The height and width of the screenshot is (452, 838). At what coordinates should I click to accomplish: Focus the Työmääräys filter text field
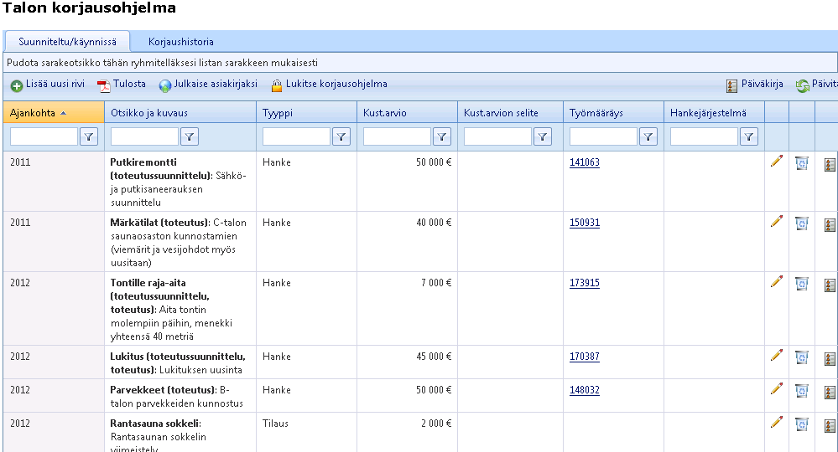[x=603, y=137]
